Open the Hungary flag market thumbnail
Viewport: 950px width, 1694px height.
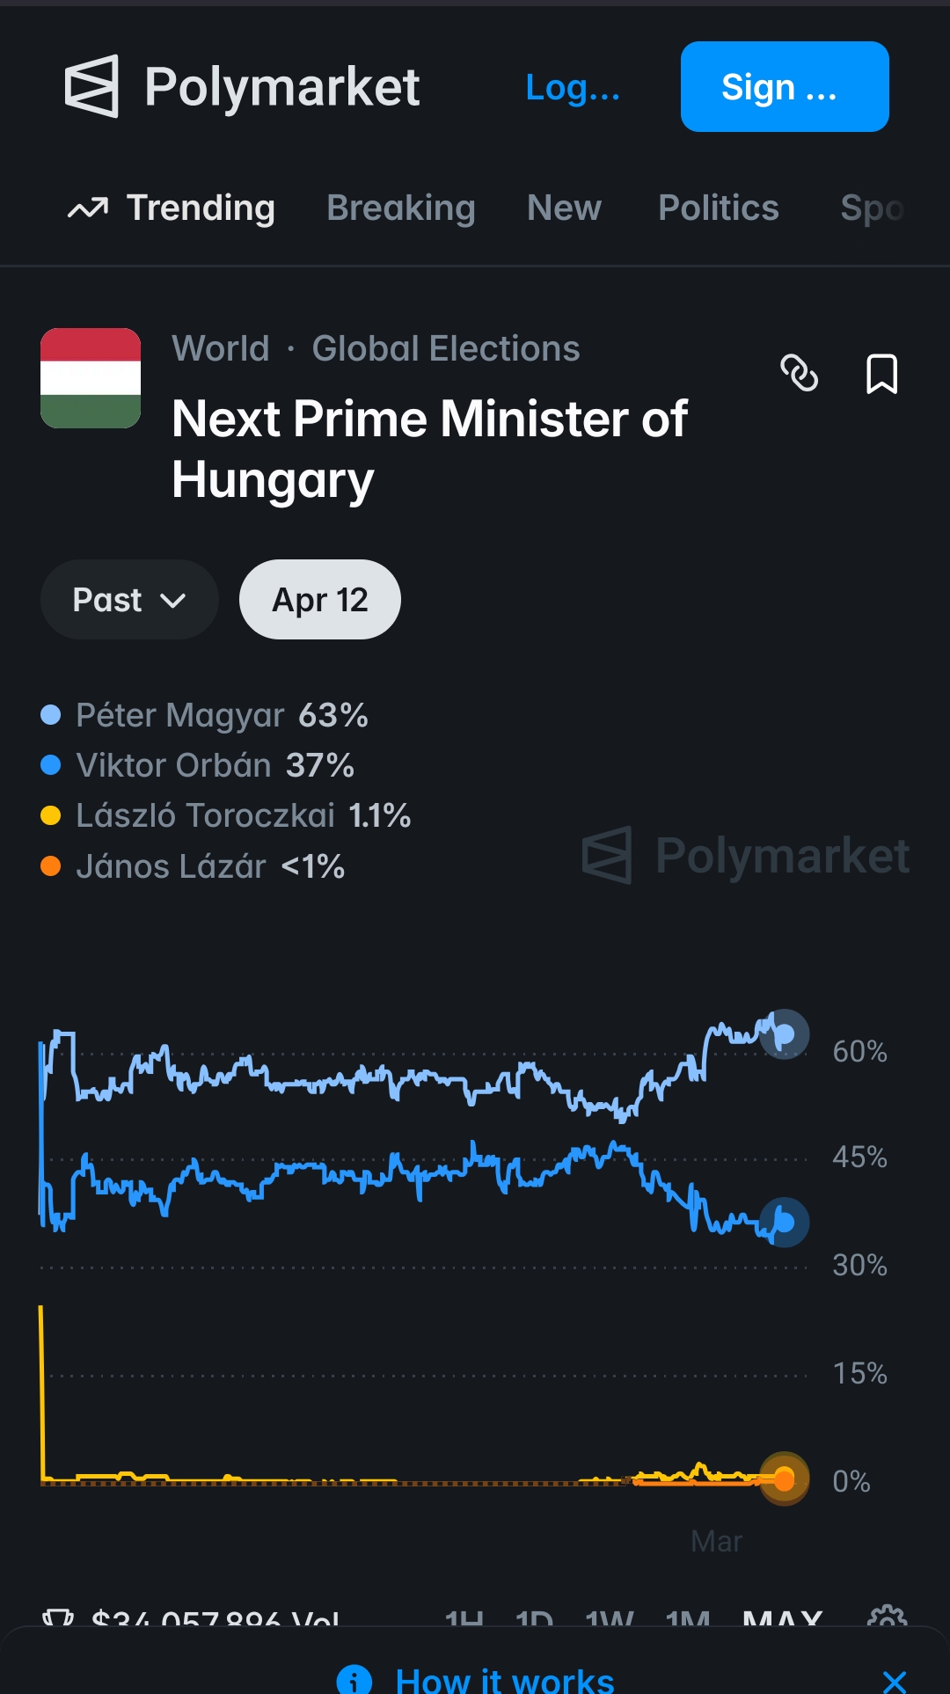(x=91, y=378)
